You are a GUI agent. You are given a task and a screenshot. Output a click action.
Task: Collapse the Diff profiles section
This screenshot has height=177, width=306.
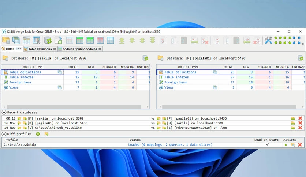pos(4,134)
